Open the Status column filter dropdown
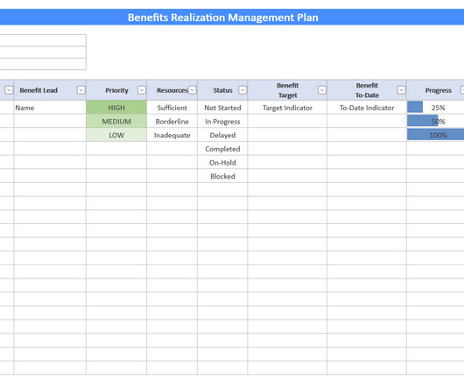This screenshot has height=387, width=464. click(243, 90)
